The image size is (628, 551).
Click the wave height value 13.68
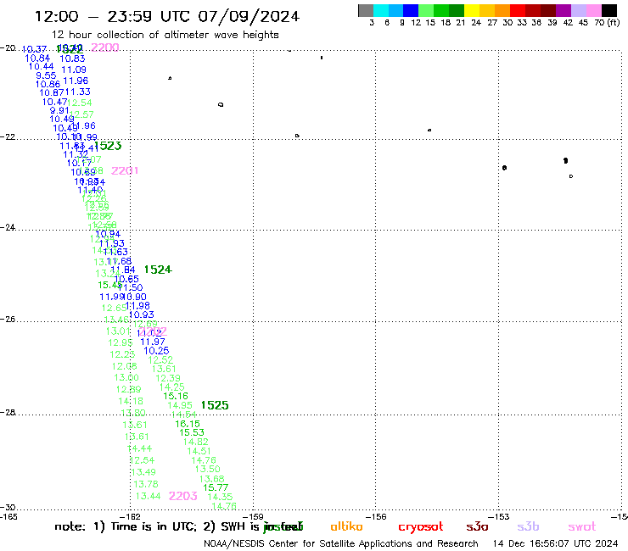pos(212,479)
